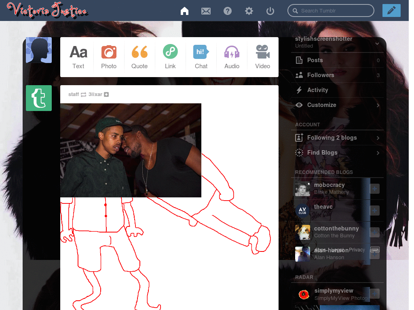Open the Privacy link
The image size is (414, 310).
[x=357, y=249]
